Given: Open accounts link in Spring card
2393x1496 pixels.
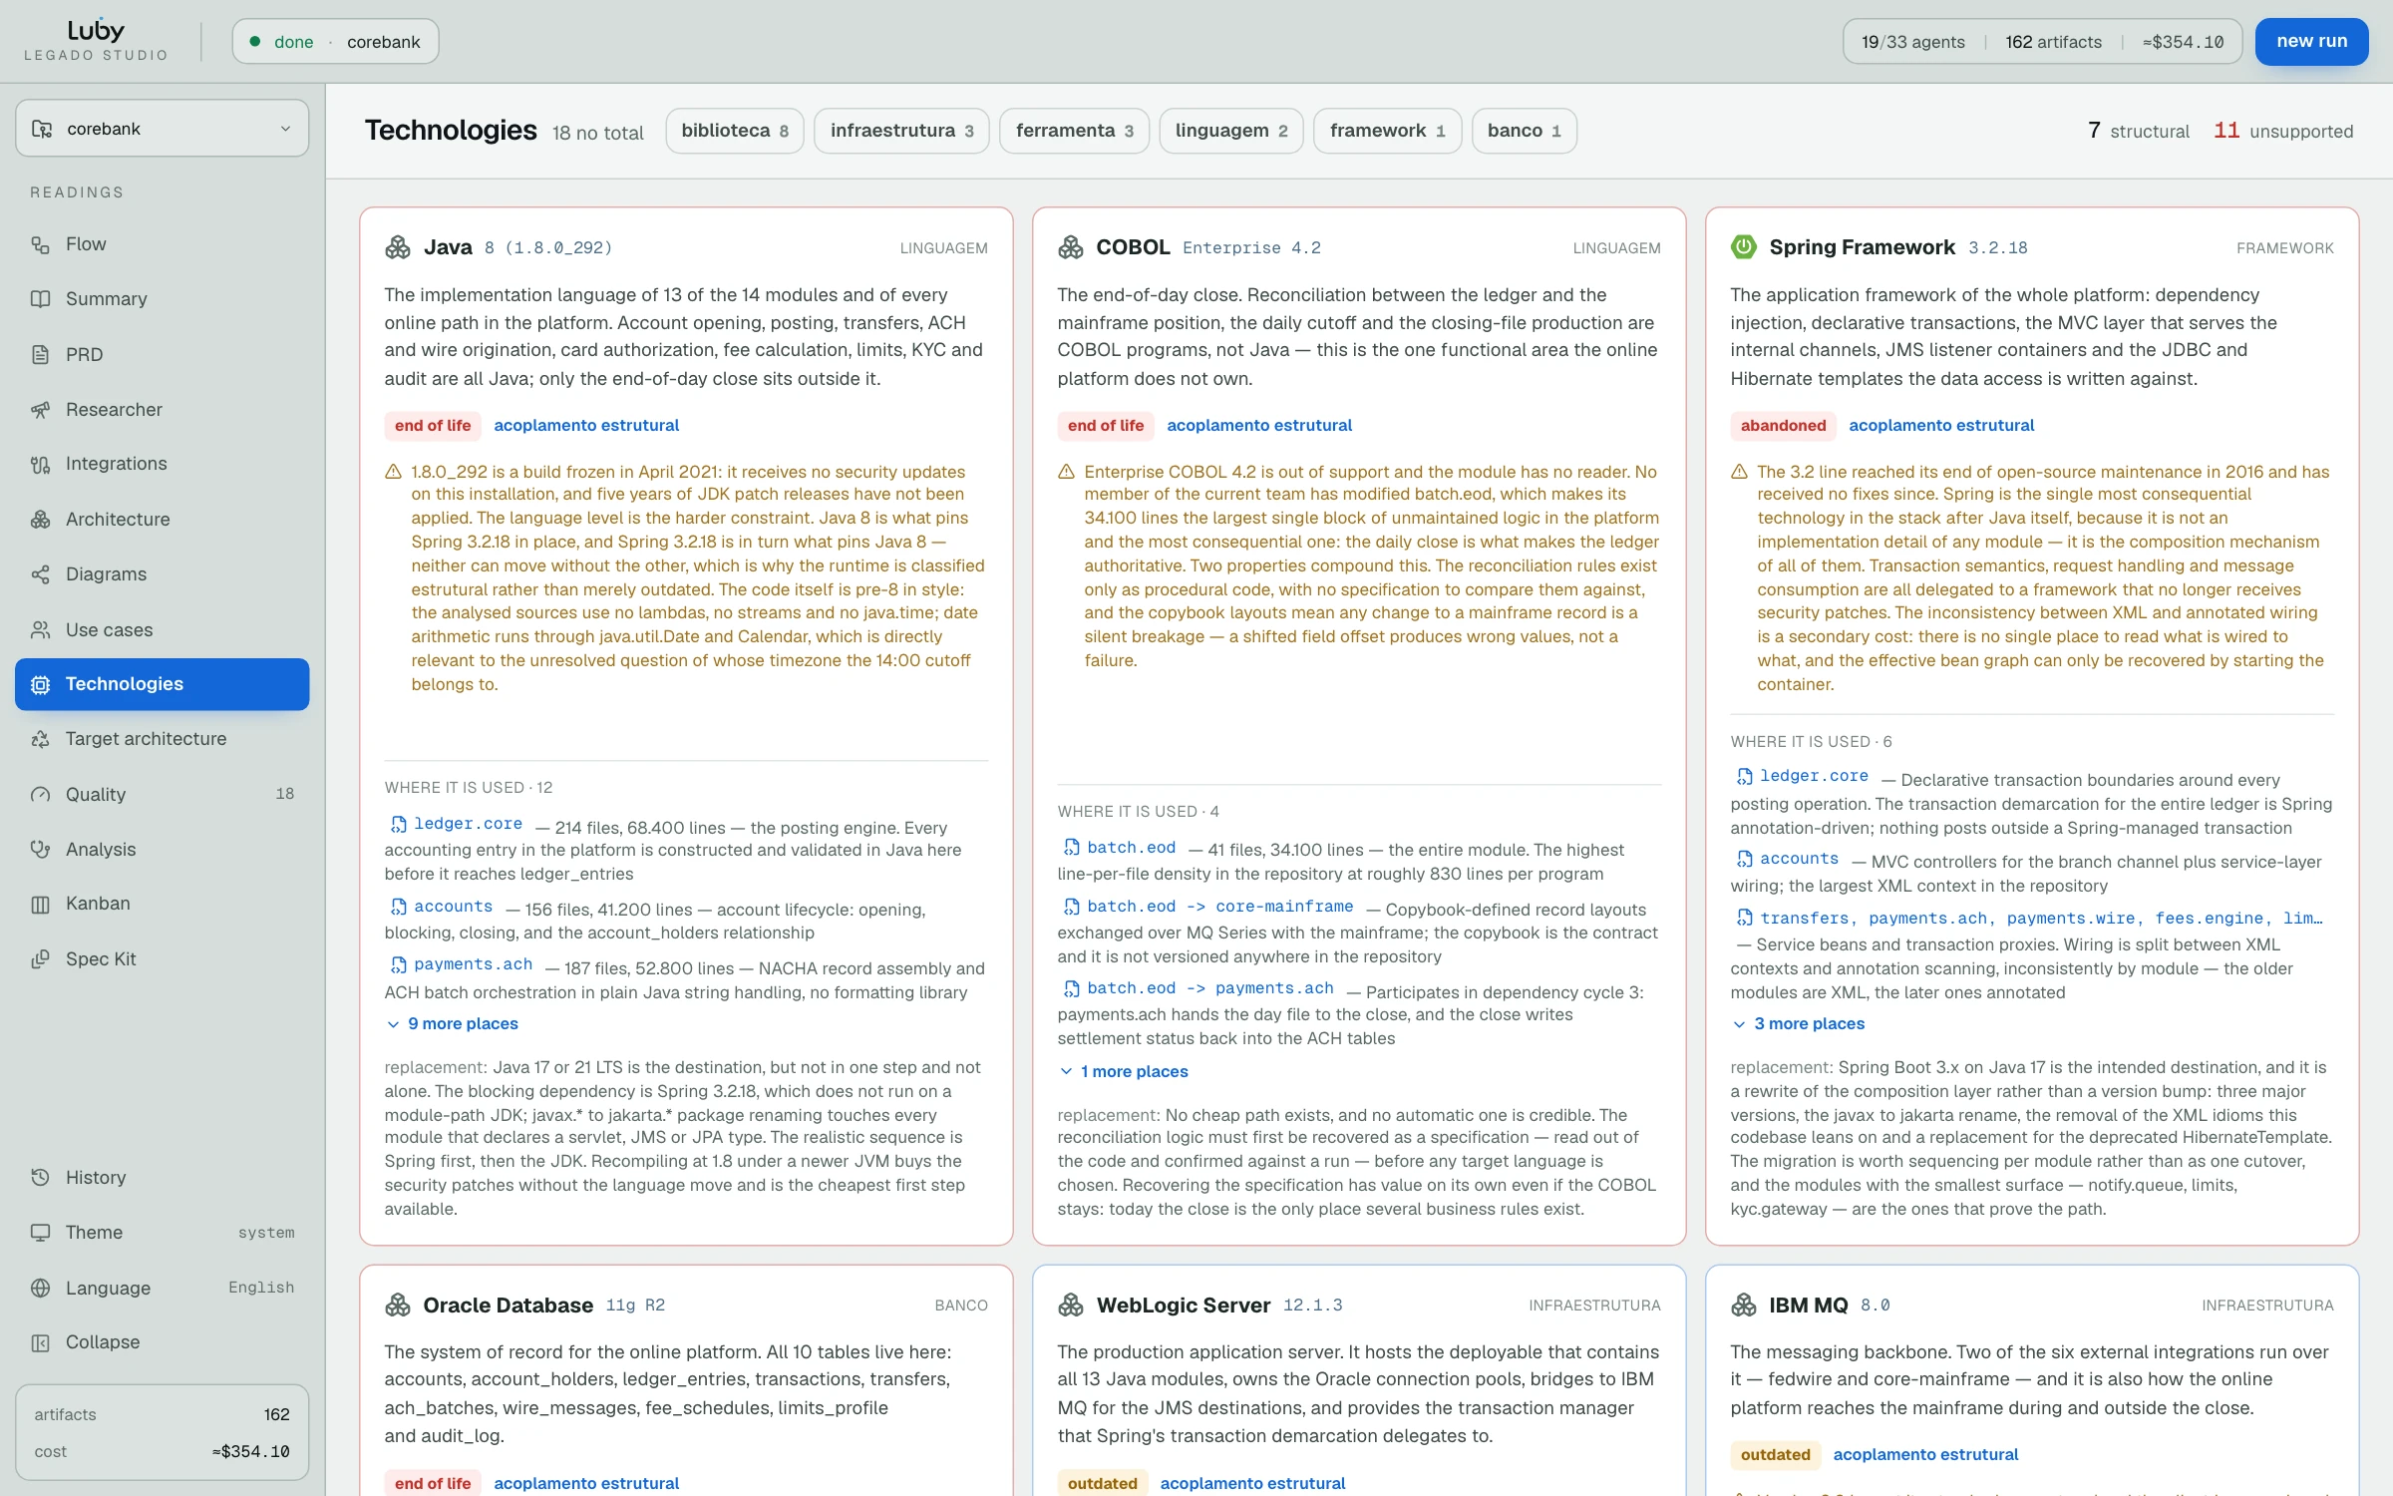Looking at the screenshot, I should tap(1788, 859).
